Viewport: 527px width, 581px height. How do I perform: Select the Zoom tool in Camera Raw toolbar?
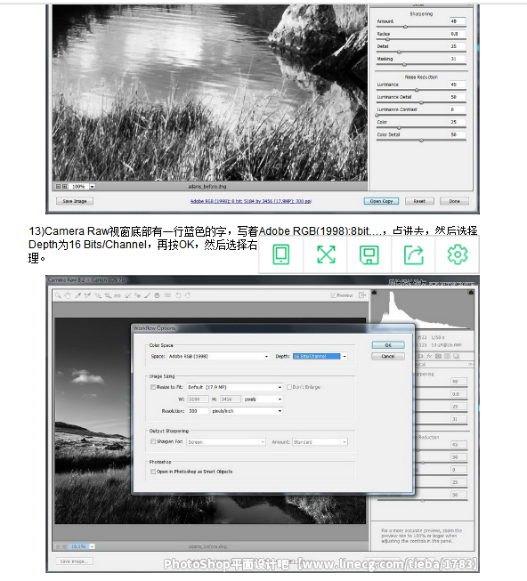pos(58,295)
